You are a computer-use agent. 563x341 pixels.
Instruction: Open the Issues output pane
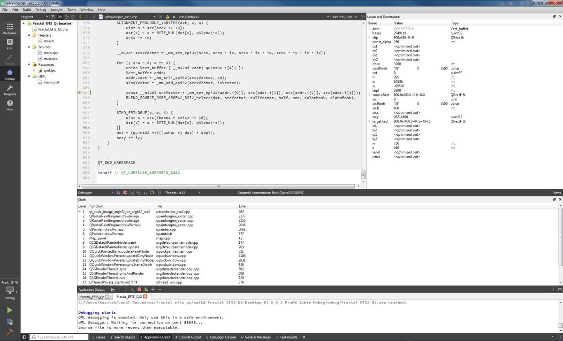[99, 337]
